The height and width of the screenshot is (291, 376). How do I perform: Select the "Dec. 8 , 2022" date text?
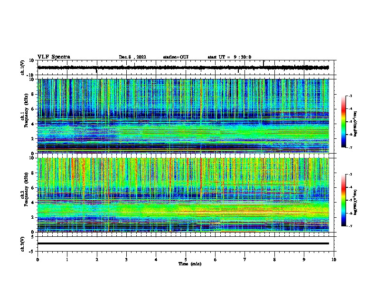132,57
